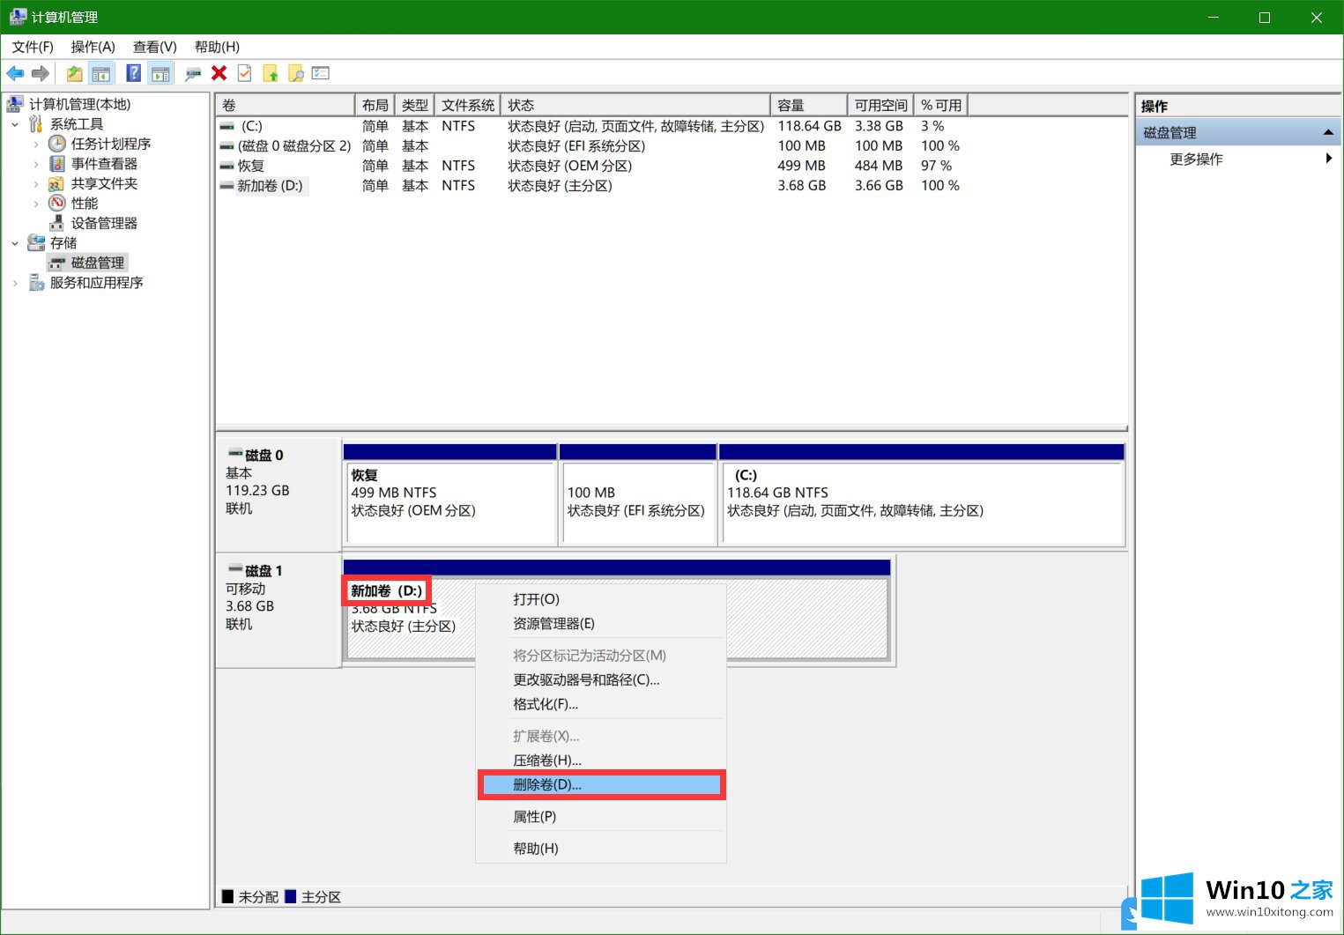The image size is (1344, 935).
Task: Click the Properties checkmark page icon
Action: point(245,73)
